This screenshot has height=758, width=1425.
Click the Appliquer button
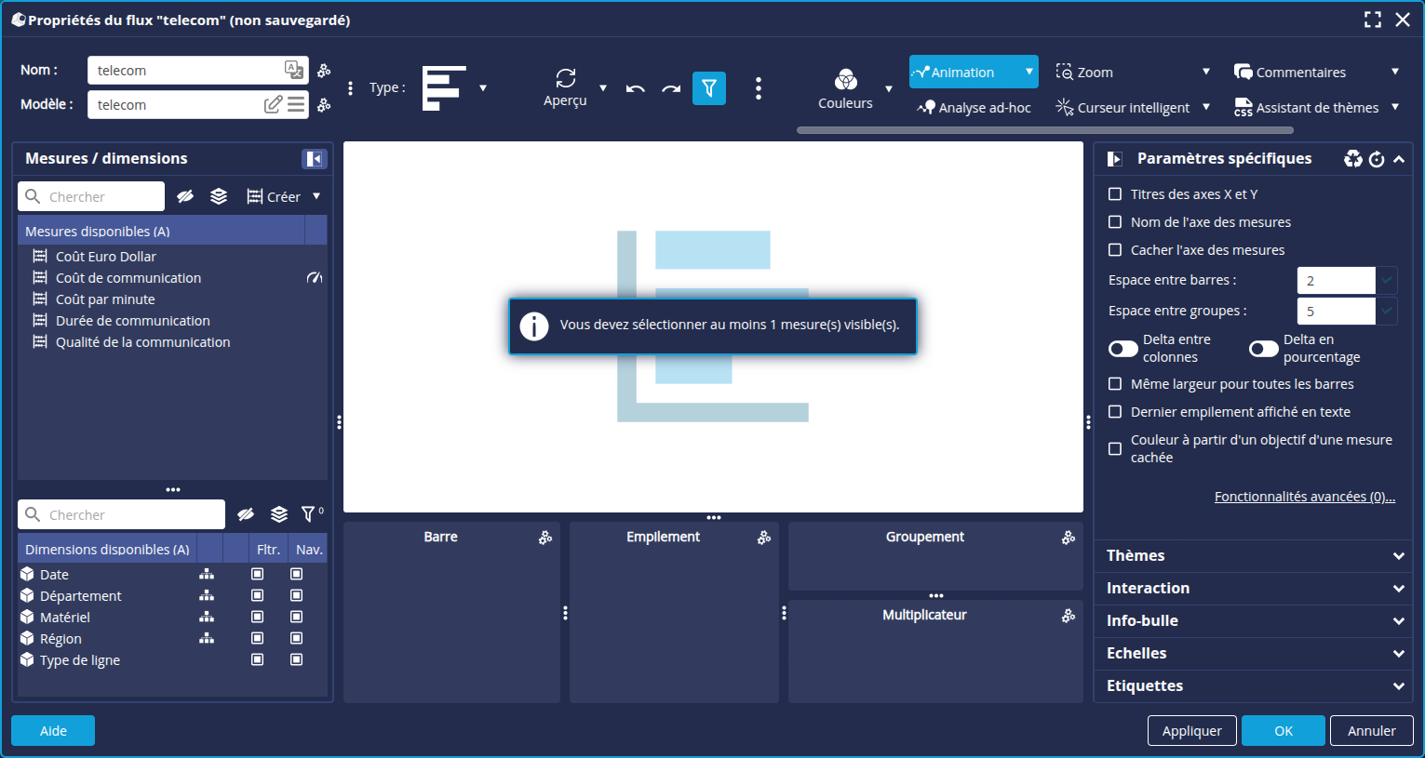pos(1191,731)
